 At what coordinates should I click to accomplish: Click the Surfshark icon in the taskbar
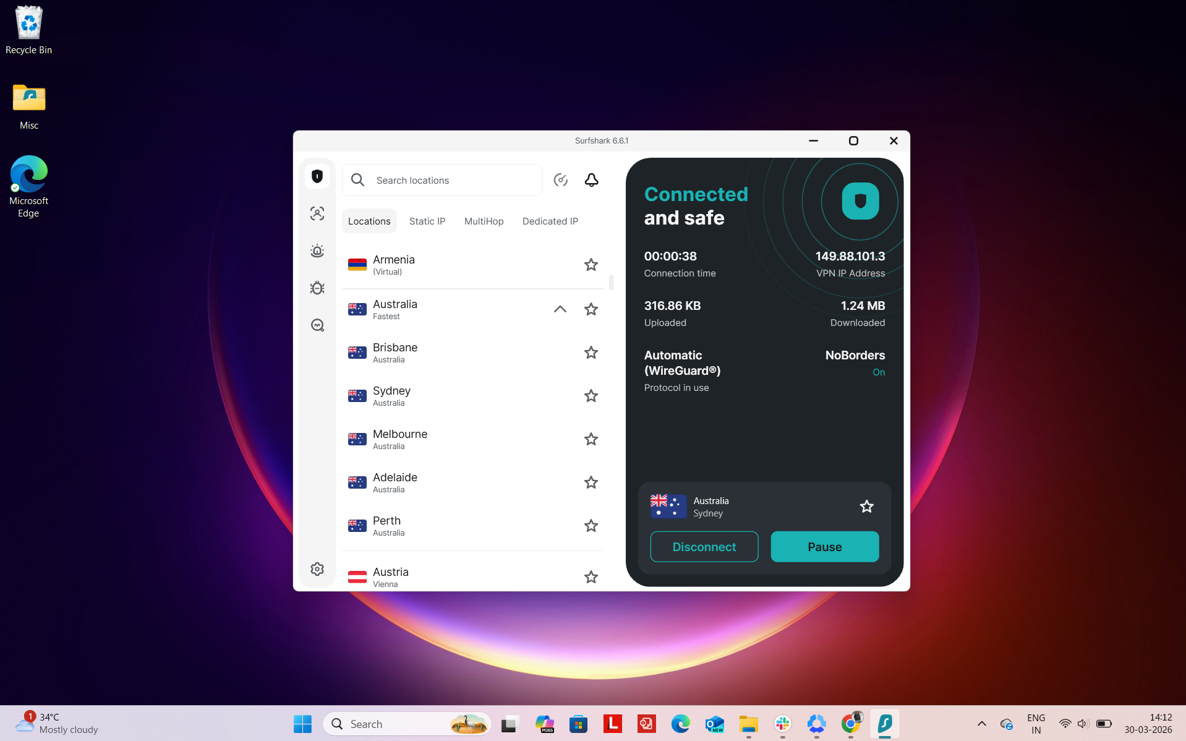click(x=884, y=723)
